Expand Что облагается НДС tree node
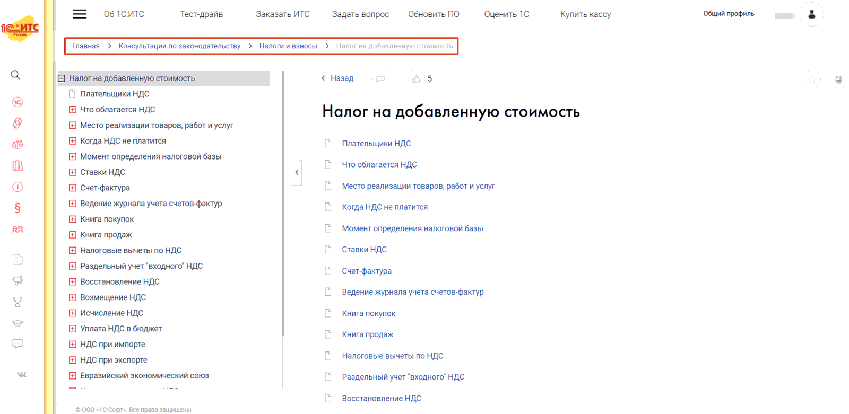This screenshot has width=849, height=414. pyautogui.click(x=73, y=110)
